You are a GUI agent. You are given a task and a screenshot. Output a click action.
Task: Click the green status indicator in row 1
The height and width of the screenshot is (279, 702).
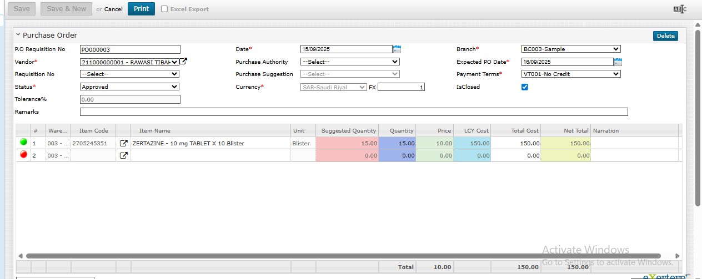click(x=23, y=143)
